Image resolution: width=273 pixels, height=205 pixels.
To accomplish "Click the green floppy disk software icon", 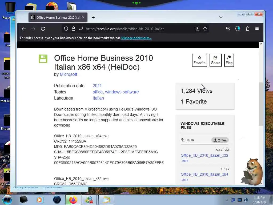I will 43,59.
